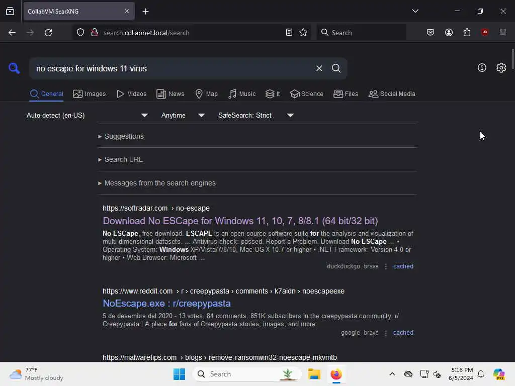Switch to the Videos category tab
The width and height of the screenshot is (515, 386).
[x=132, y=94]
